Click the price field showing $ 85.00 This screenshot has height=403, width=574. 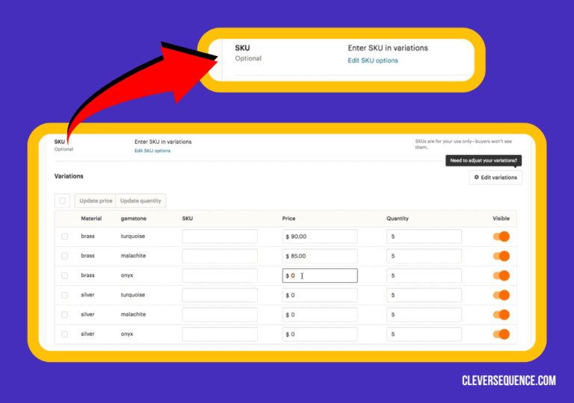(320, 256)
